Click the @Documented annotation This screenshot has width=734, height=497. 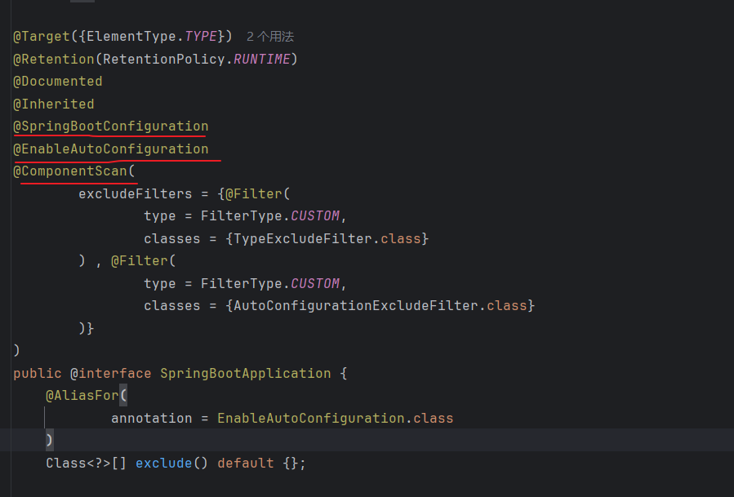(57, 82)
